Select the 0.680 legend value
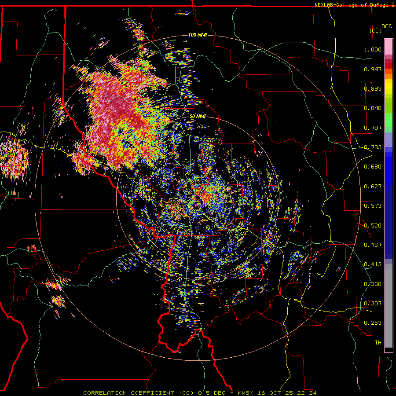This screenshot has width=396, height=396. (x=373, y=167)
